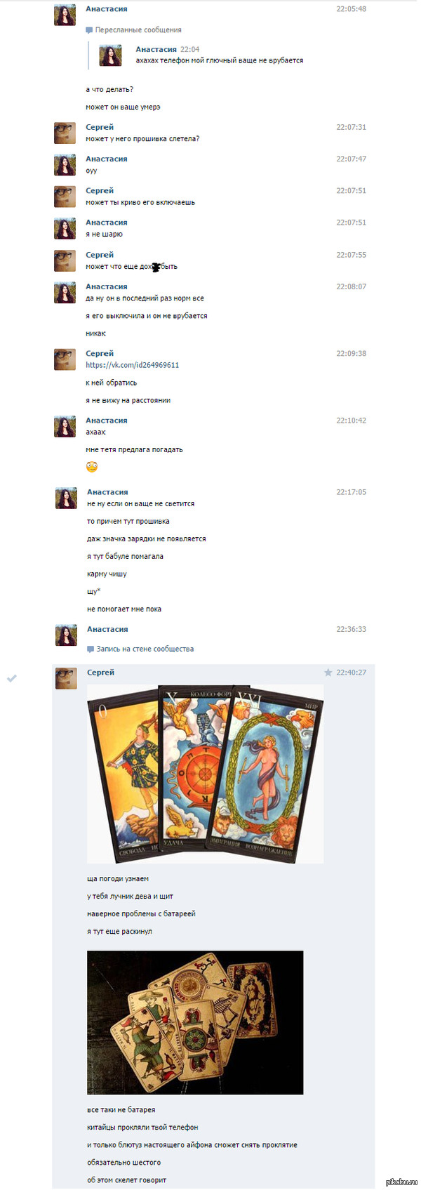Click Сергей's avatar at message 22:07:31
Viewport: 421px width, 1190px height.
point(65,133)
